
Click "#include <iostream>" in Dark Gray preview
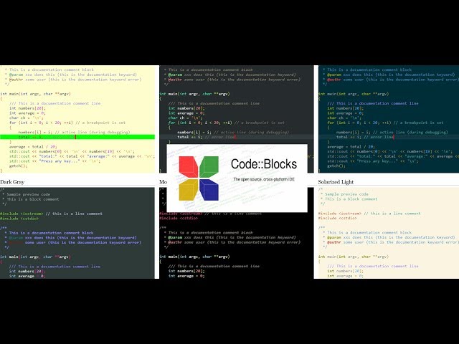tap(22, 214)
